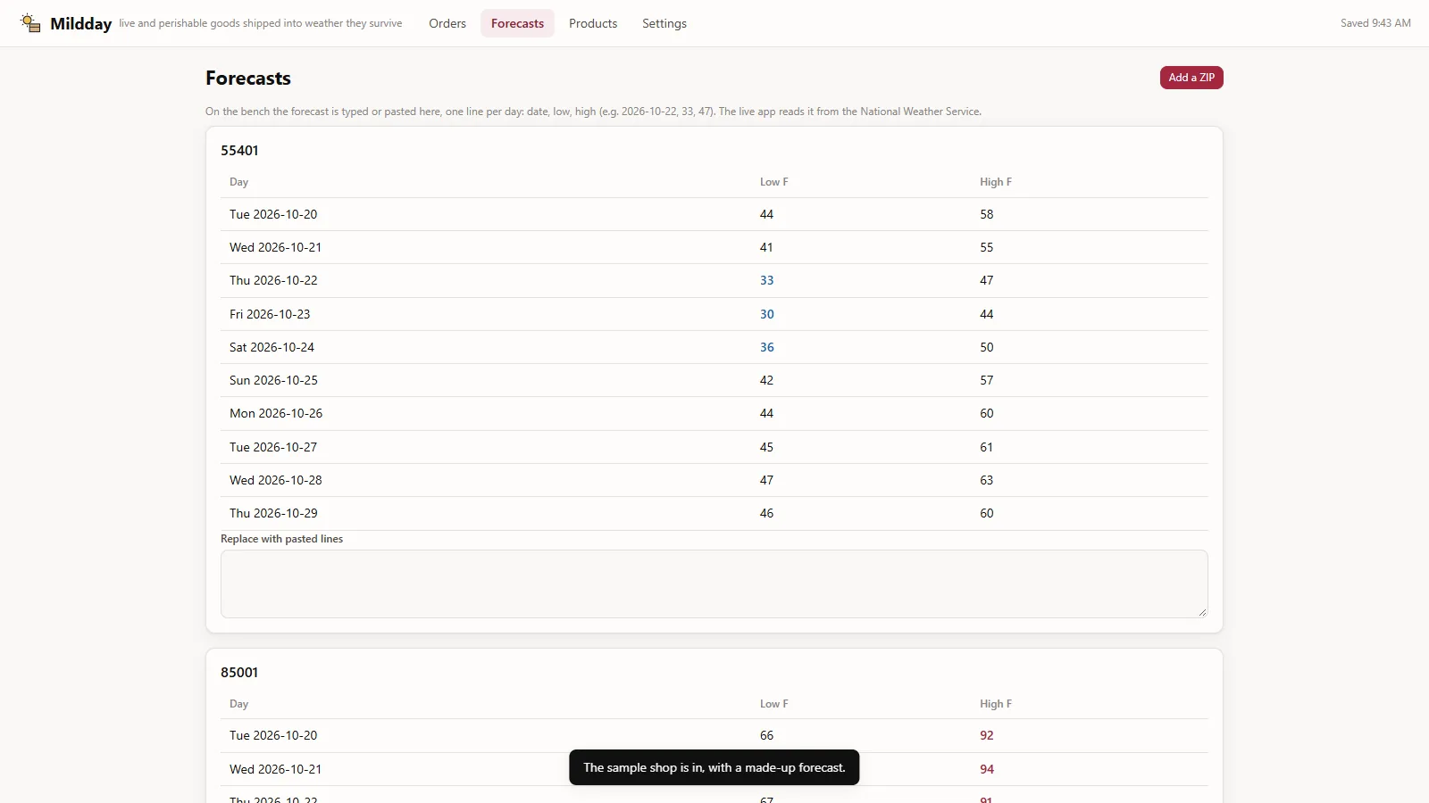Click the low value 66 in 85001

(x=766, y=735)
